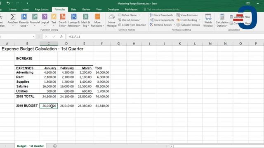Click Error Checking button
Image resolution: width=264 pixels, height=148 pixels.
pyautogui.click(x=187, y=20)
